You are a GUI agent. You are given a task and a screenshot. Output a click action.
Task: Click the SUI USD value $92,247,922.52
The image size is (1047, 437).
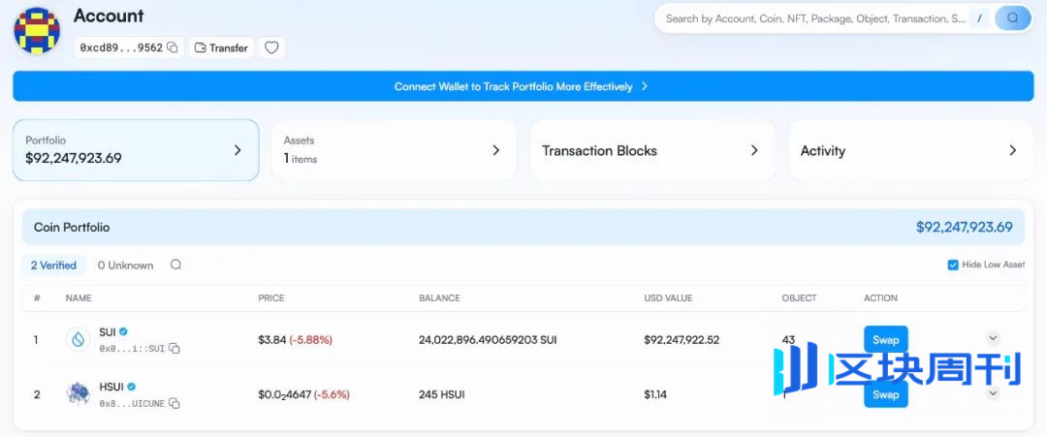pos(682,339)
